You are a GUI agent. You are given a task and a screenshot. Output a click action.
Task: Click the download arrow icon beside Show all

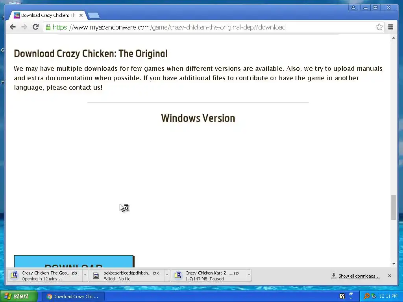[334, 276]
